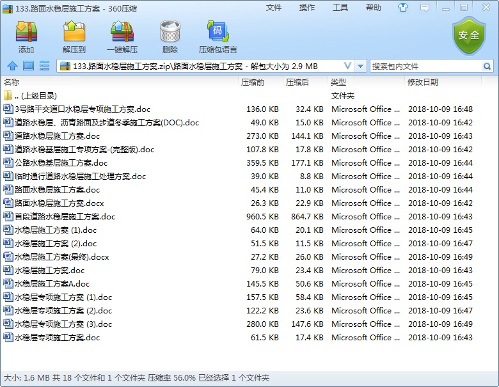Click the 搜索包内文件 search input field
Viewport: 499px width, 387px height.
[426, 66]
